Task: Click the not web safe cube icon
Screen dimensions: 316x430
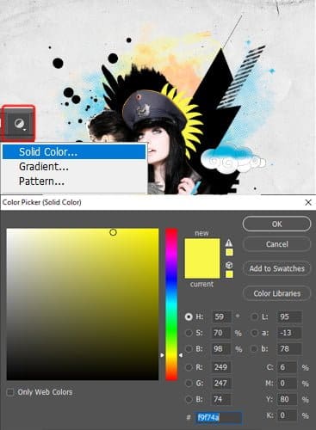Action: coord(229,265)
